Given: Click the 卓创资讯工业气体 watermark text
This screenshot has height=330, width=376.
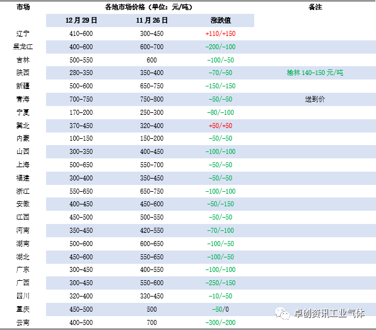Looking at the screenshot, I should pyautogui.click(x=329, y=313).
